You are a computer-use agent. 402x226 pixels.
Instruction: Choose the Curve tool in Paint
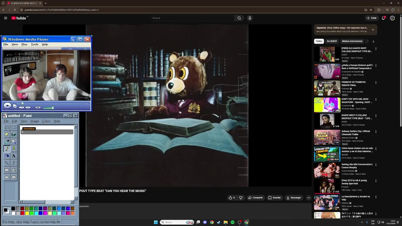tap(14, 163)
